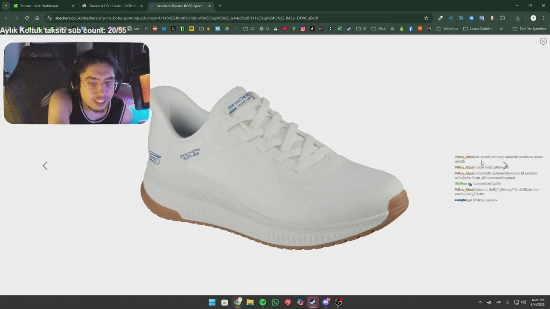Viewport: 550px width, 309px height.
Task: Open the Extensions puzzle menu
Action: tap(502, 18)
